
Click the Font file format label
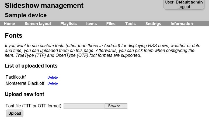click(x=34, y=106)
